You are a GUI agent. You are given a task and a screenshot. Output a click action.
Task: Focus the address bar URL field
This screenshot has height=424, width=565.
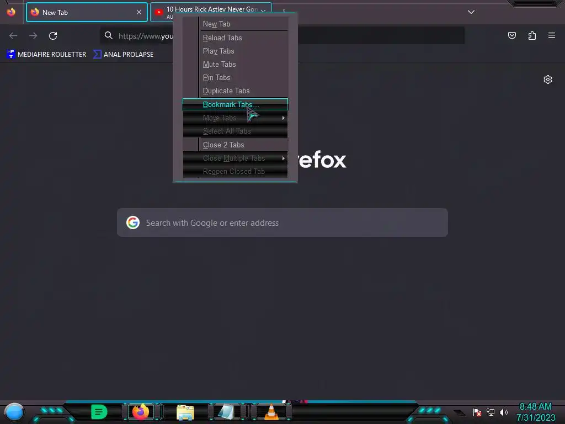coord(282,36)
